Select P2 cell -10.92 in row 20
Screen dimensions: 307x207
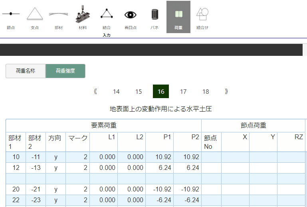point(188,189)
